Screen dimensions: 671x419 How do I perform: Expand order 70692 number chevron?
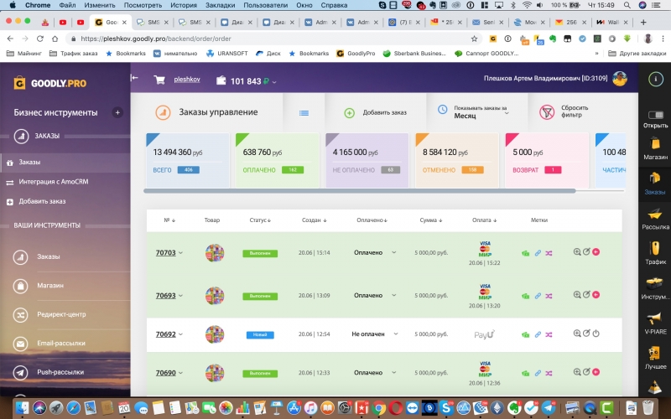pyautogui.click(x=180, y=334)
